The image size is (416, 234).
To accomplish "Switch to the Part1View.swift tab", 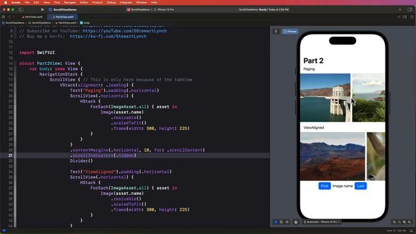I will coord(32,17).
